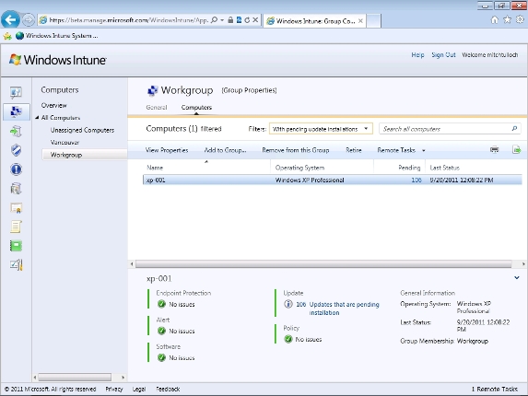Open the Endpoint Protection shield icon
The image size is (528, 396).
click(16, 150)
